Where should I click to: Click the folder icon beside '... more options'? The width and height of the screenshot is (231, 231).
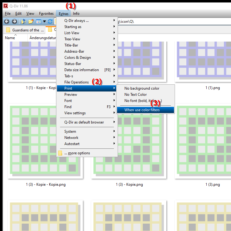(x=60, y=153)
